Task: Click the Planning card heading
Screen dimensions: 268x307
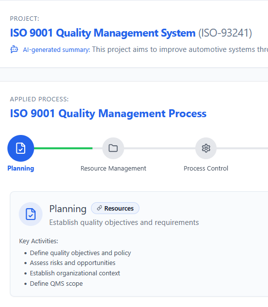Action: pyautogui.click(x=68, y=209)
